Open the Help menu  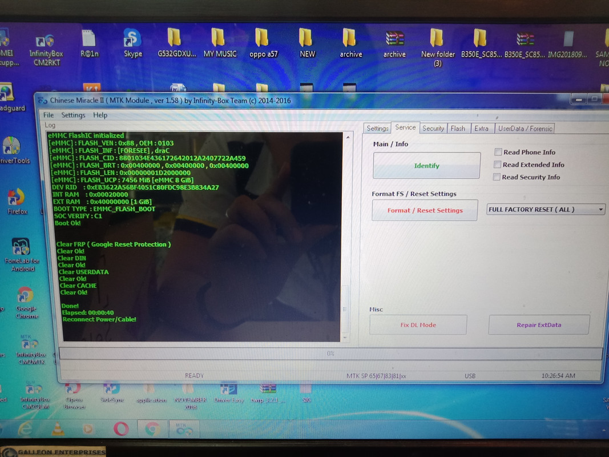coord(100,115)
